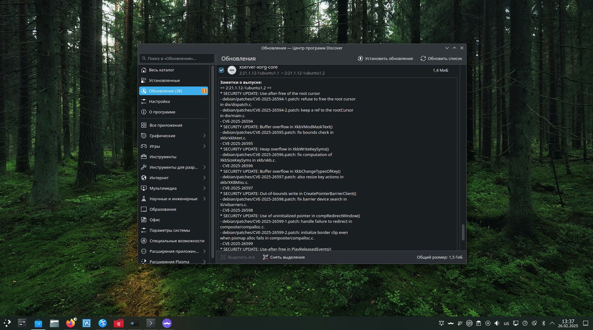Click the Образование category icon
Screen dimensions: 593x330
pos(144,209)
